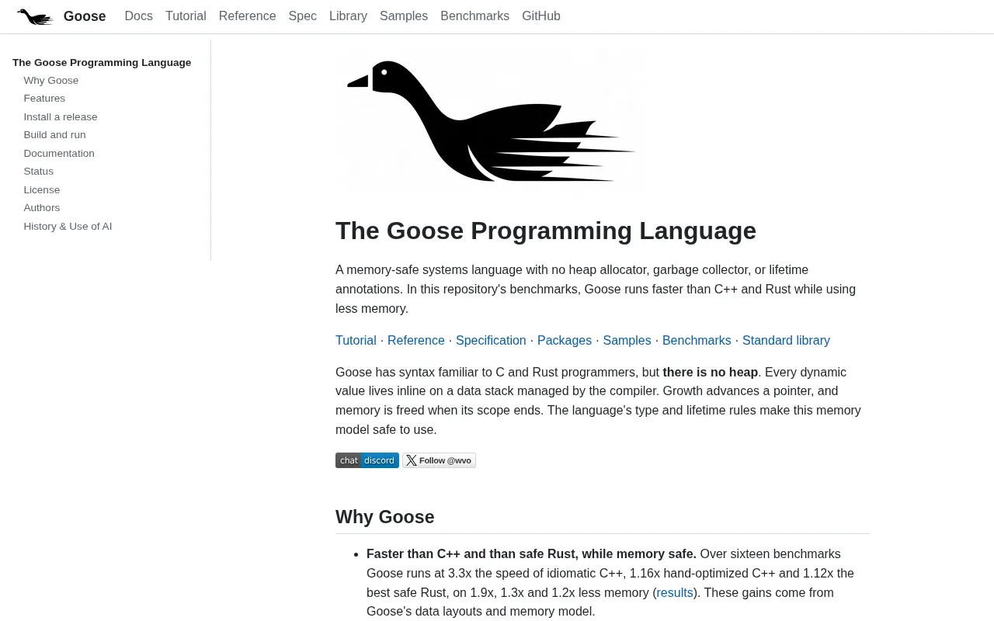Follow the Packages link in the body
Viewport: 994px width, 621px height.
tap(565, 340)
